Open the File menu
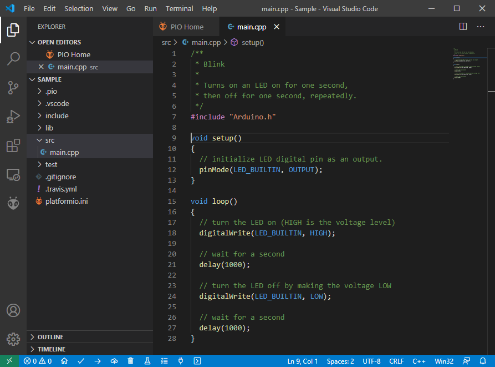This screenshot has width=495, height=367. (29, 8)
